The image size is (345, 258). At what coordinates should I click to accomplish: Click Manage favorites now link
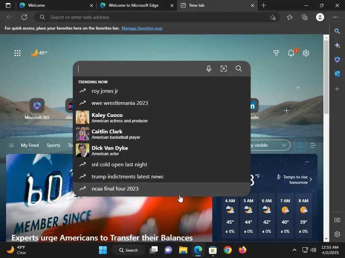point(142,28)
